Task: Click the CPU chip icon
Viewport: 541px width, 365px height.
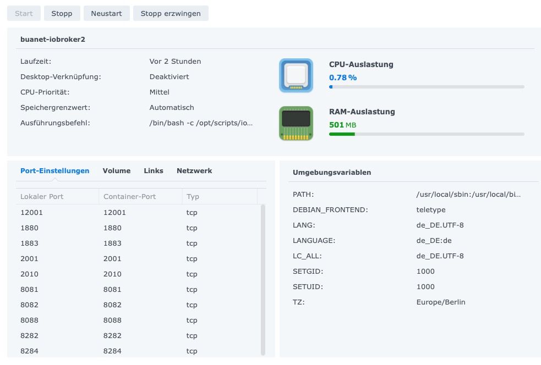Action: coord(296,75)
